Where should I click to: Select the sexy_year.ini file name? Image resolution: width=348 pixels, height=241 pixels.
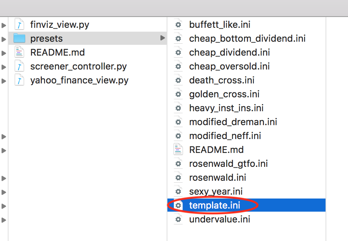point(216,192)
